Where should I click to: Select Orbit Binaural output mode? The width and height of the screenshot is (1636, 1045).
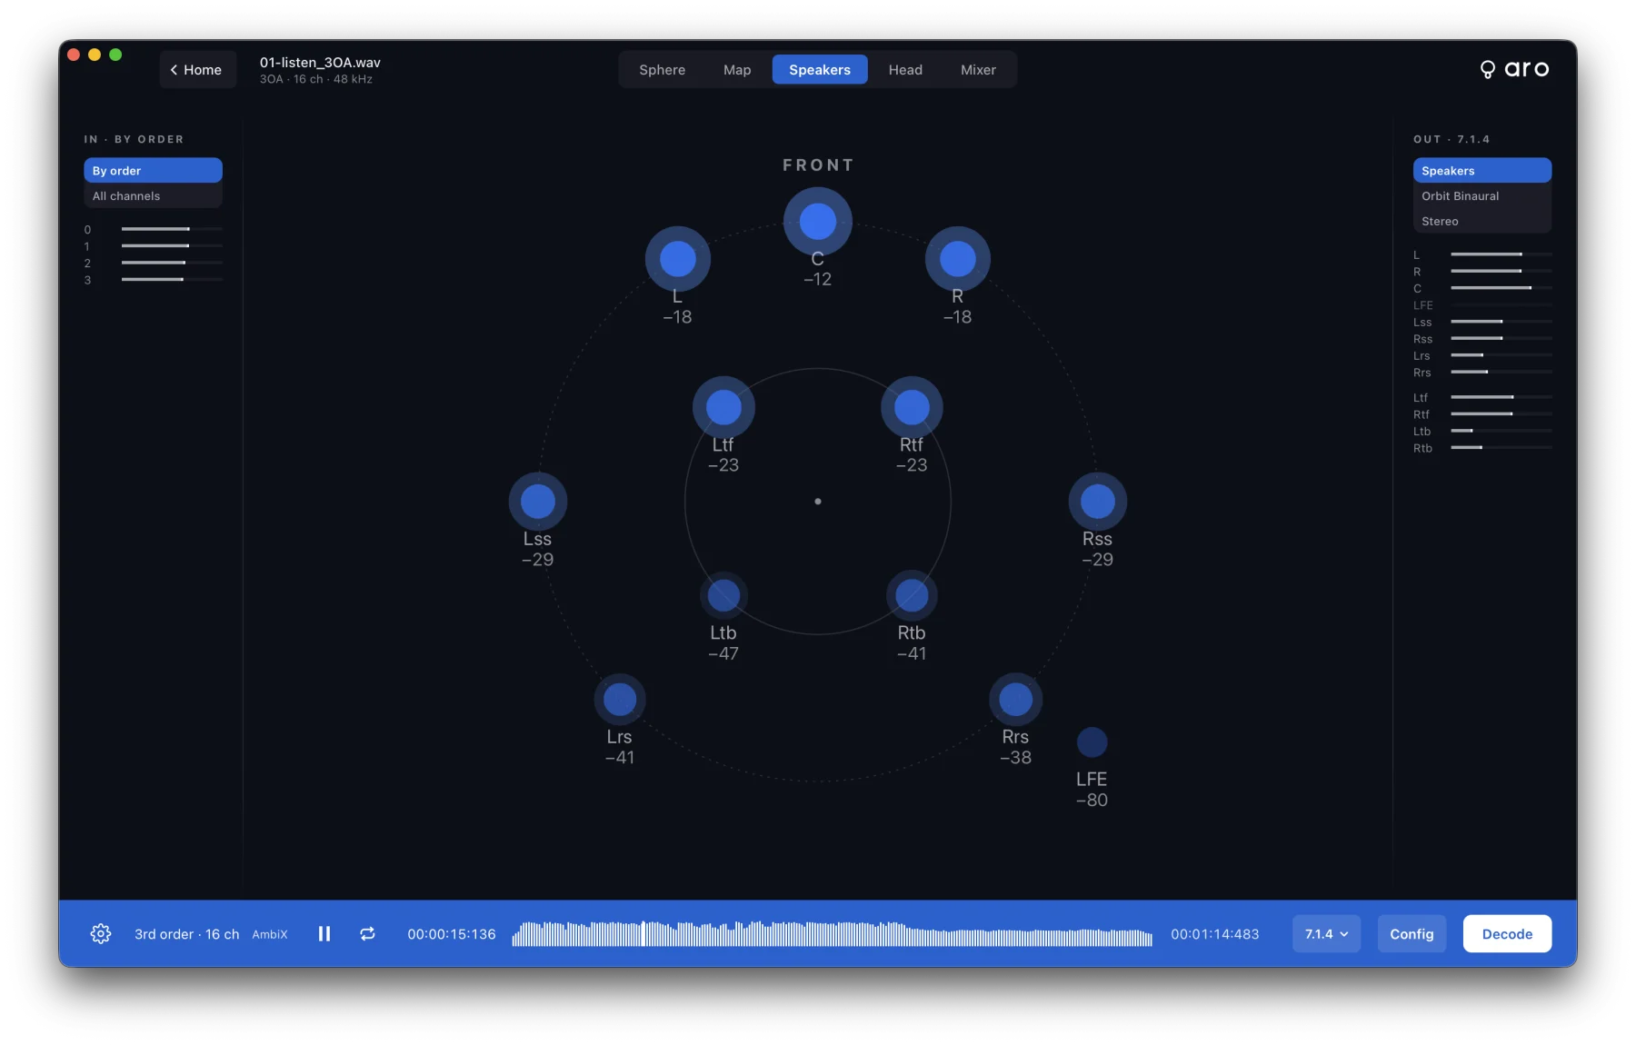[x=1482, y=196]
